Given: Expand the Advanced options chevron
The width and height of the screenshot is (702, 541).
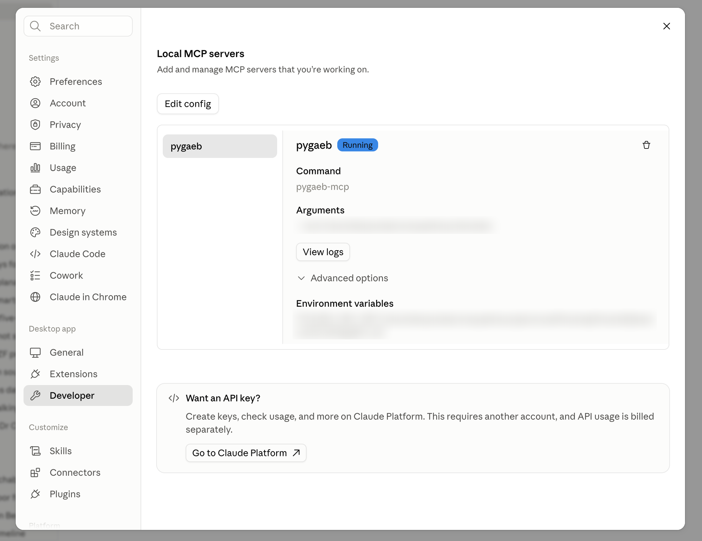Looking at the screenshot, I should pyautogui.click(x=301, y=278).
